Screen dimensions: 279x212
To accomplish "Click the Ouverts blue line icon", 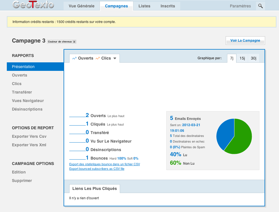I will pyautogui.click(x=75, y=58).
